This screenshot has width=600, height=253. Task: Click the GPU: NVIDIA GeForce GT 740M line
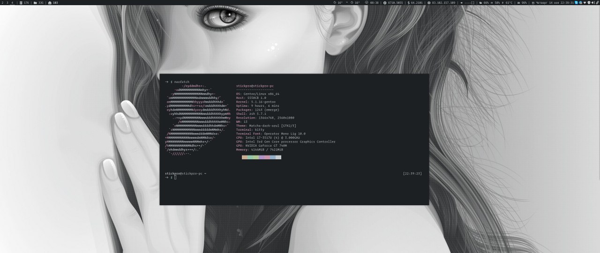pyautogui.click(x=262, y=146)
